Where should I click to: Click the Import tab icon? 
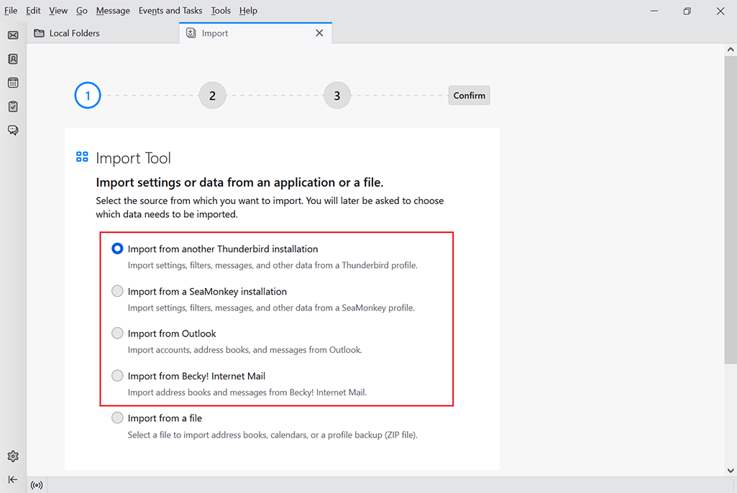click(191, 33)
